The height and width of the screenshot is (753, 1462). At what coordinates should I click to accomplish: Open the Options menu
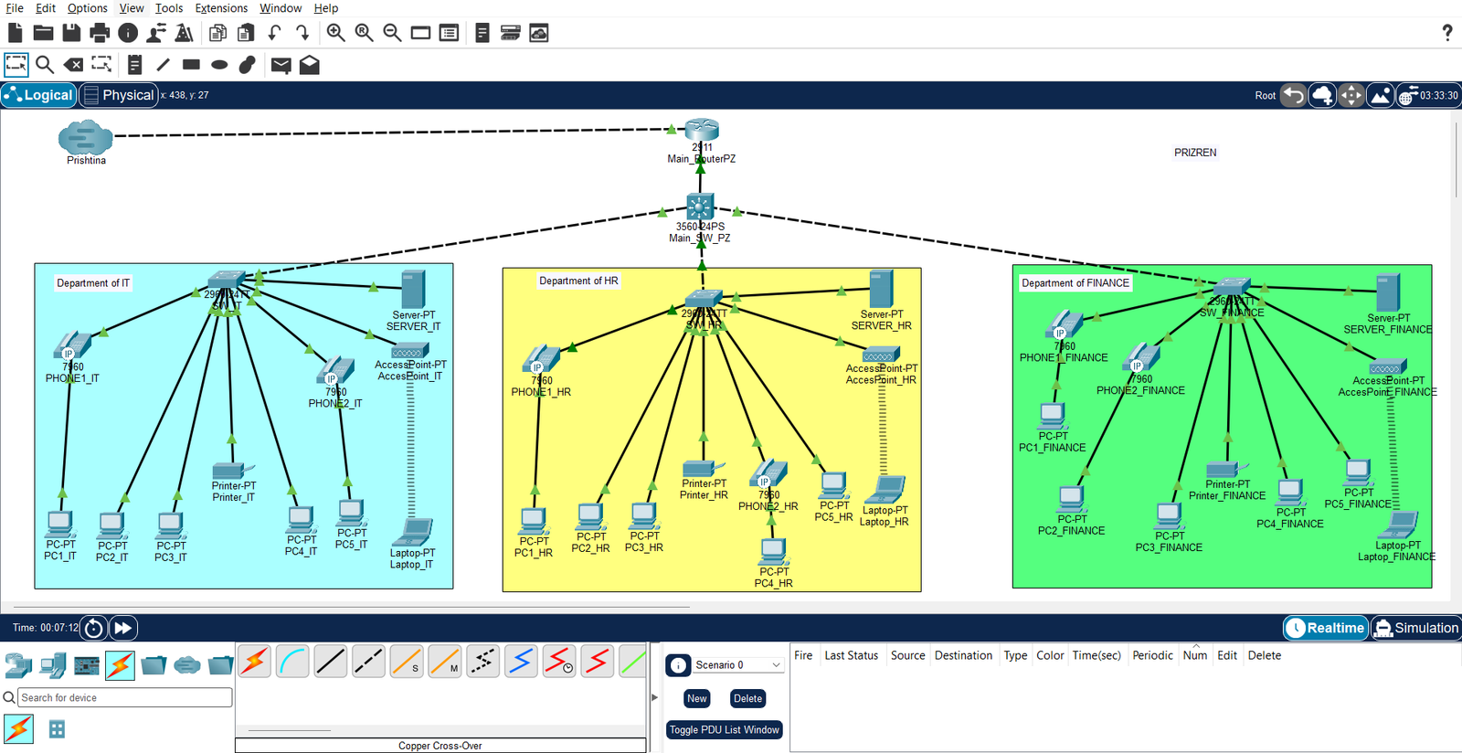tap(88, 8)
